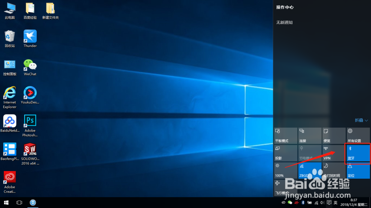Select the Thunder shortcut icon

(x=30, y=39)
